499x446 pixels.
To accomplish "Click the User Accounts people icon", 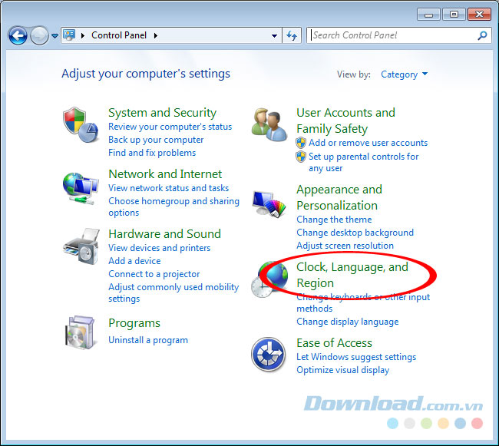I will click(x=269, y=124).
